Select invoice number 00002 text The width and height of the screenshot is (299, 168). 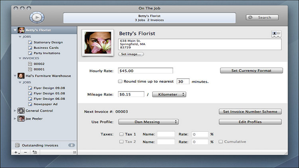pyautogui.click(x=39, y=64)
